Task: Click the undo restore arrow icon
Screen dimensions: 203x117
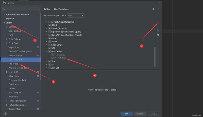Action: 158,35
